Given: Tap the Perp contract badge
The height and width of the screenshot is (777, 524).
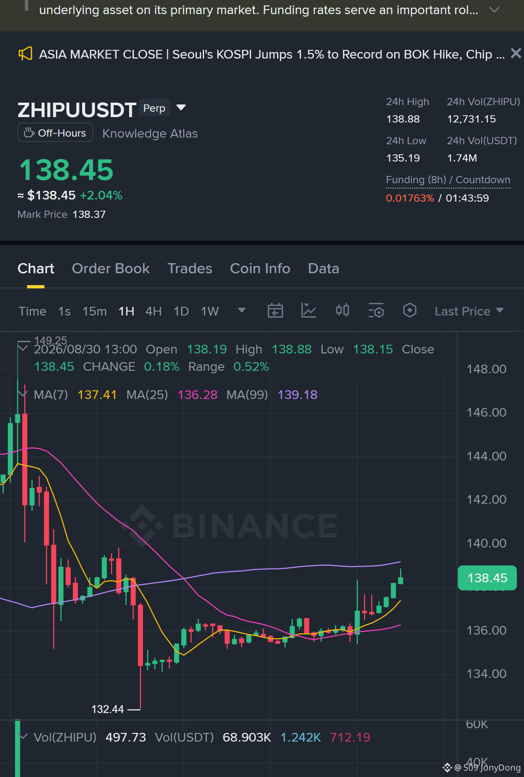Looking at the screenshot, I should (154, 108).
